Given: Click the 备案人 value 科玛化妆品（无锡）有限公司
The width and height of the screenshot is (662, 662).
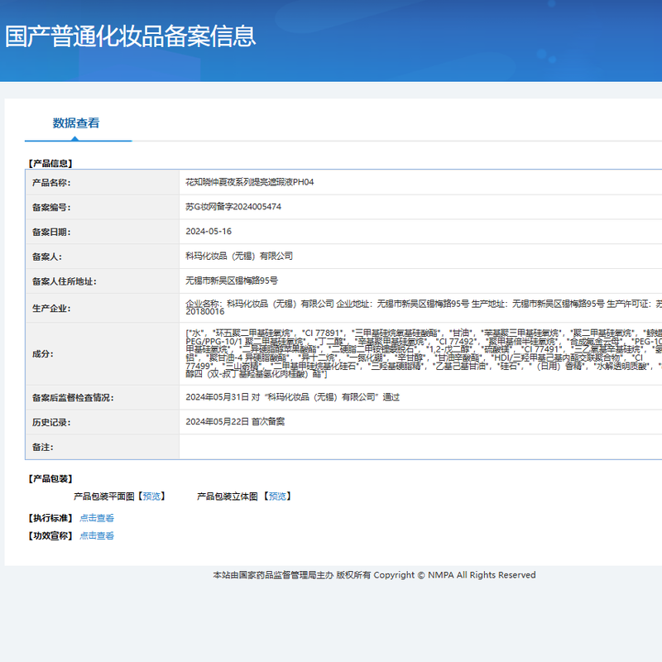Looking at the screenshot, I should pyautogui.click(x=239, y=257).
